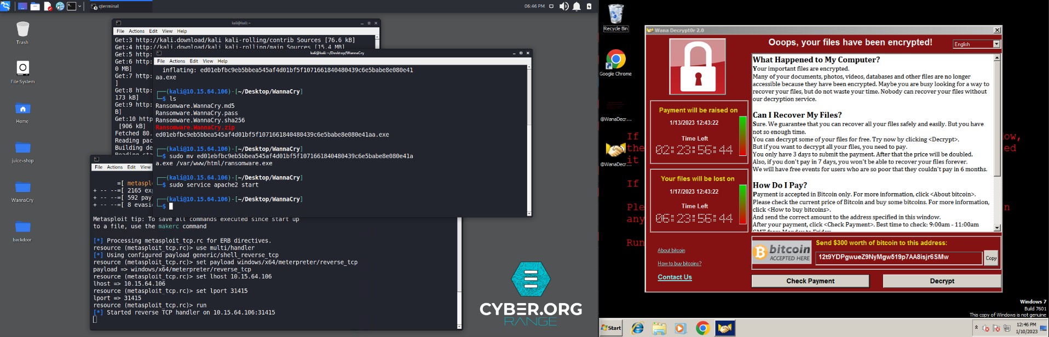Click the files lost countdown progress bar
This screenshot has height=337, width=1049.
[742, 204]
